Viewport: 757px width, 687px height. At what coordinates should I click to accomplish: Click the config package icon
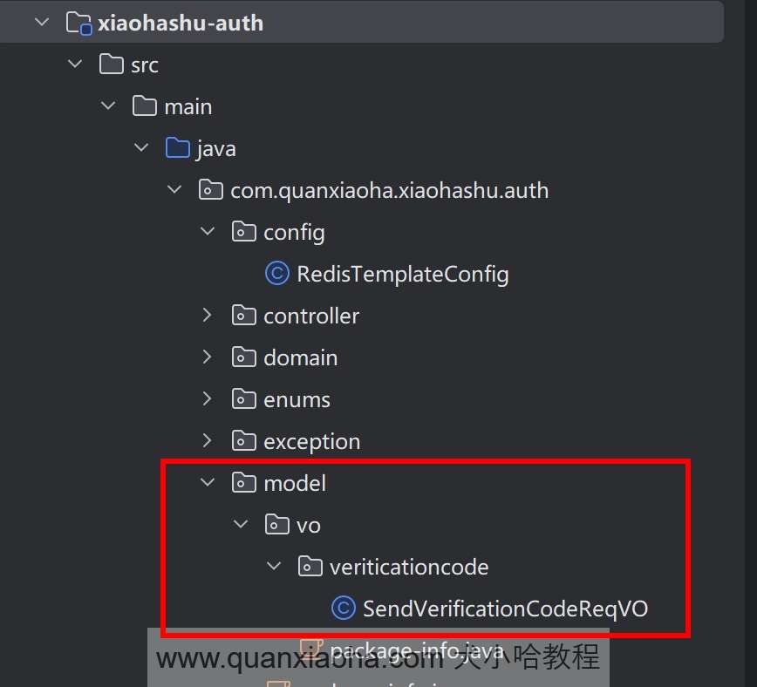tap(243, 232)
